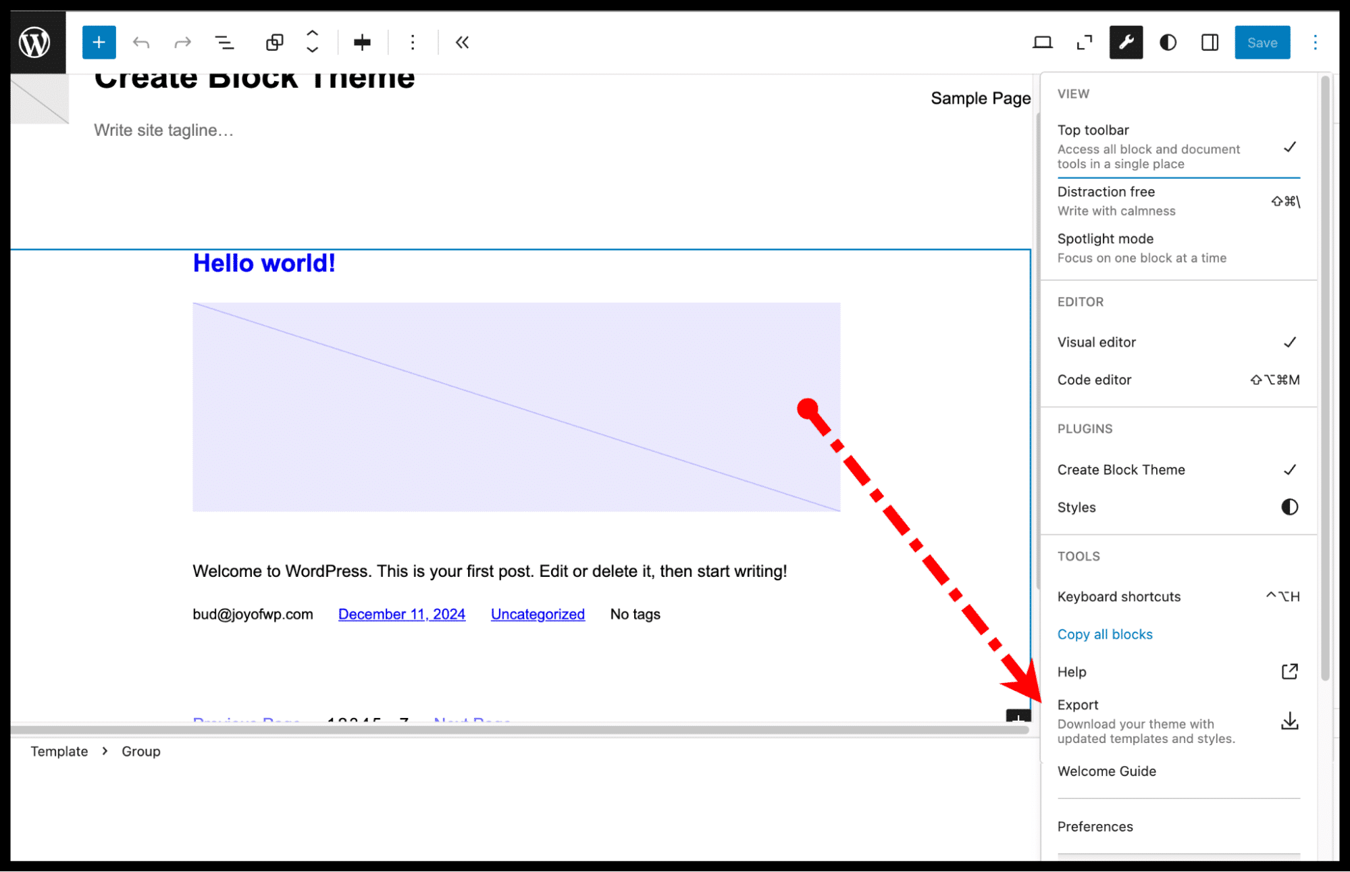Click the undo arrow icon
The width and height of the screenshot is (1350, 872).
tap(141, 43)
